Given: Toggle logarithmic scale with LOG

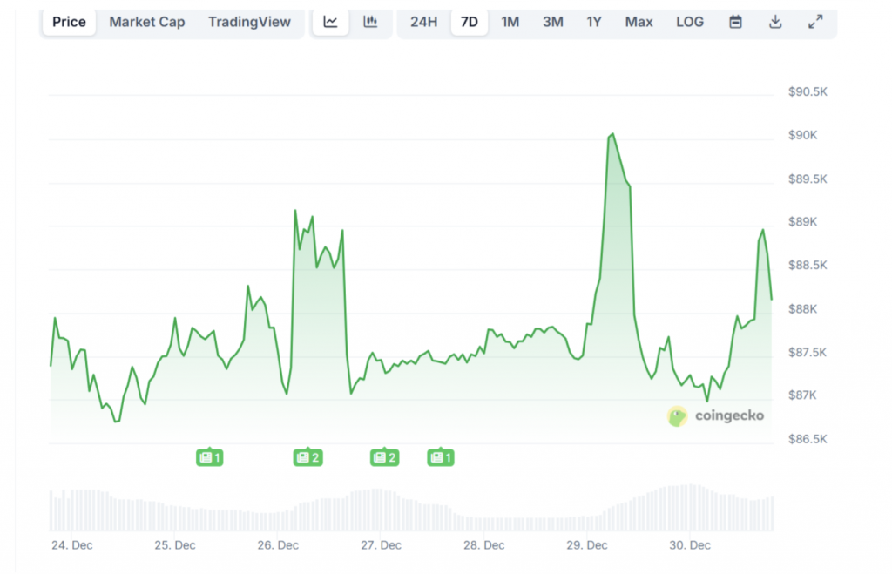Looking at the screenshot, I should point(690,22).
